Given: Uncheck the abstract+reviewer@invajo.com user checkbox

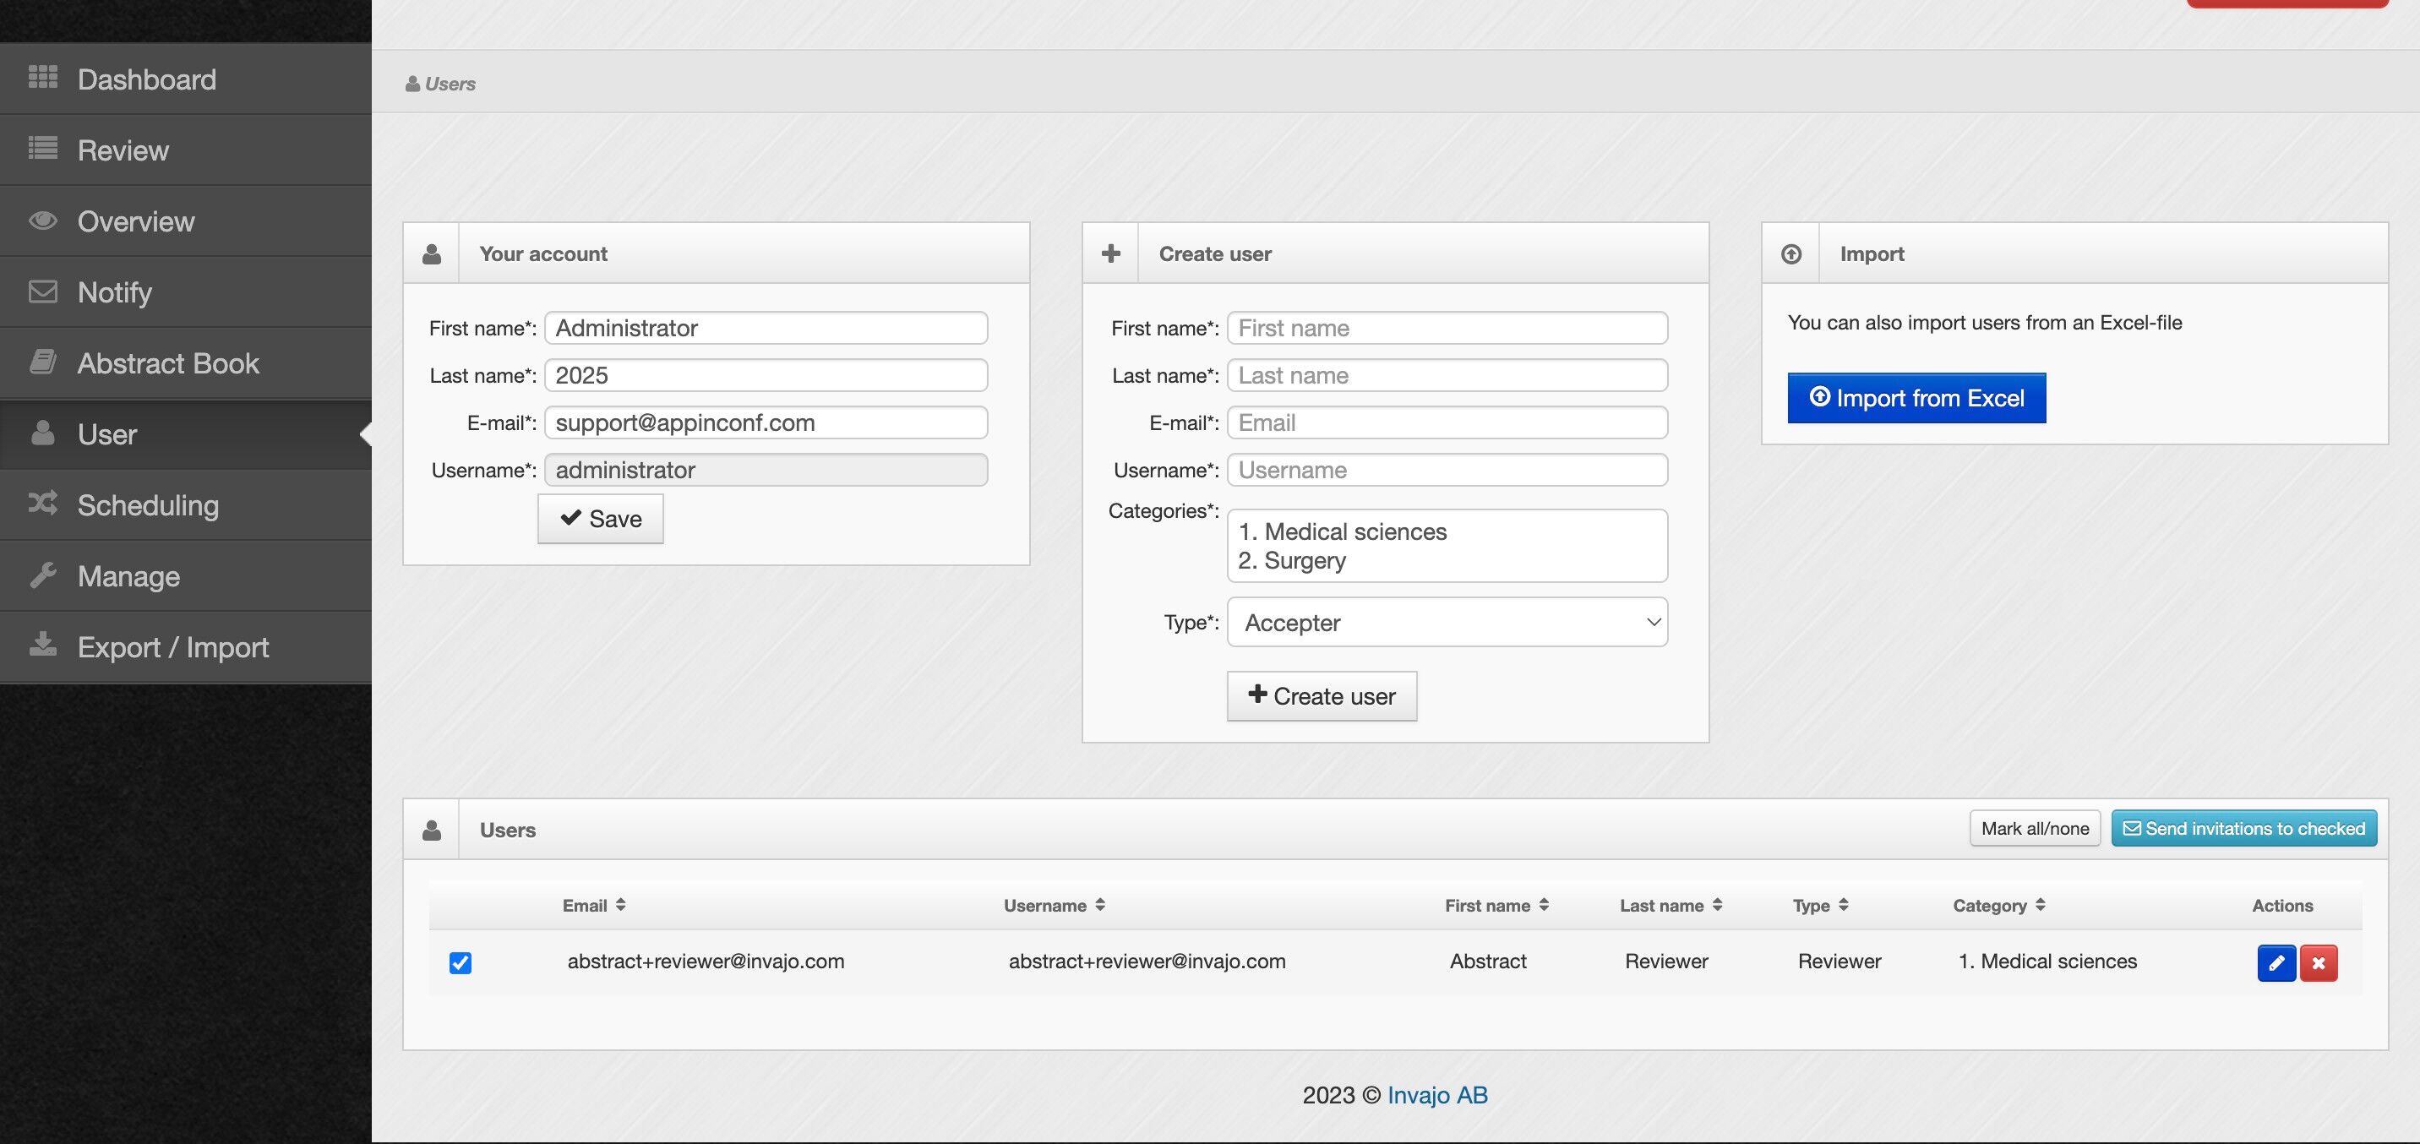Looking at the screenshot, I should [461, 962].
